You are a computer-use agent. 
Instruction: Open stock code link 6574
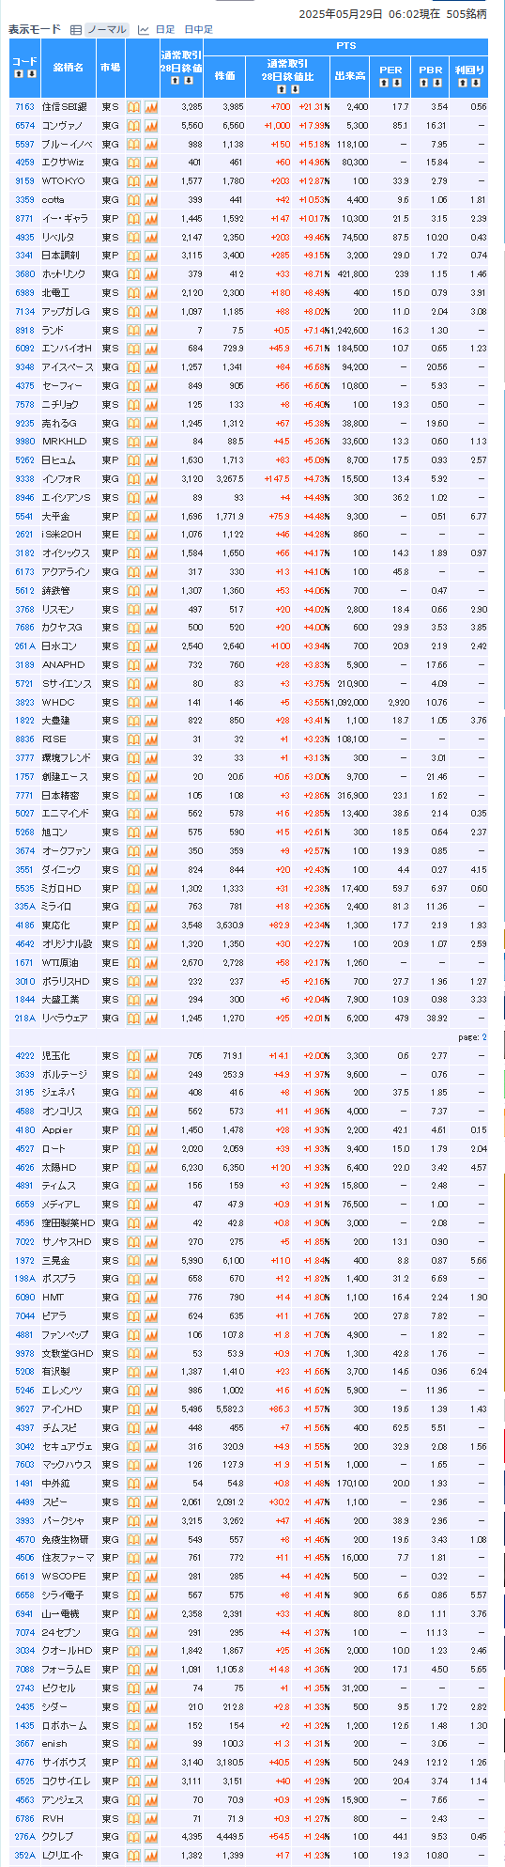(24, 126)
